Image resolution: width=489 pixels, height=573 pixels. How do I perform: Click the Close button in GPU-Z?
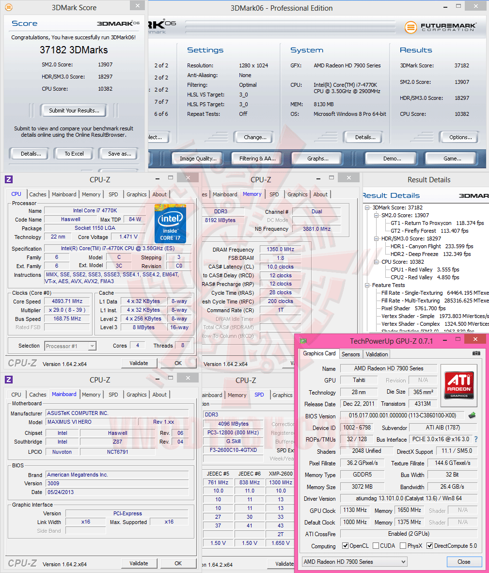(464, 562)
